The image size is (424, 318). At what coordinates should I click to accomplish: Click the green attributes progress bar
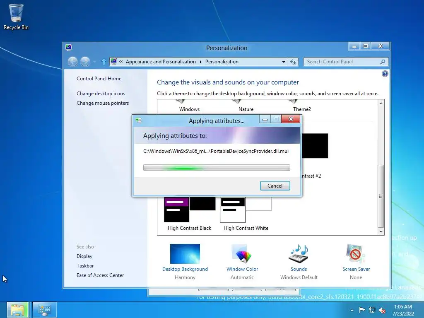coord(217,168)
